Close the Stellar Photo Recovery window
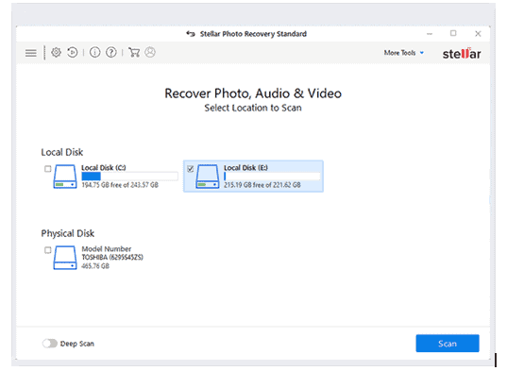 tap(478, 34)
